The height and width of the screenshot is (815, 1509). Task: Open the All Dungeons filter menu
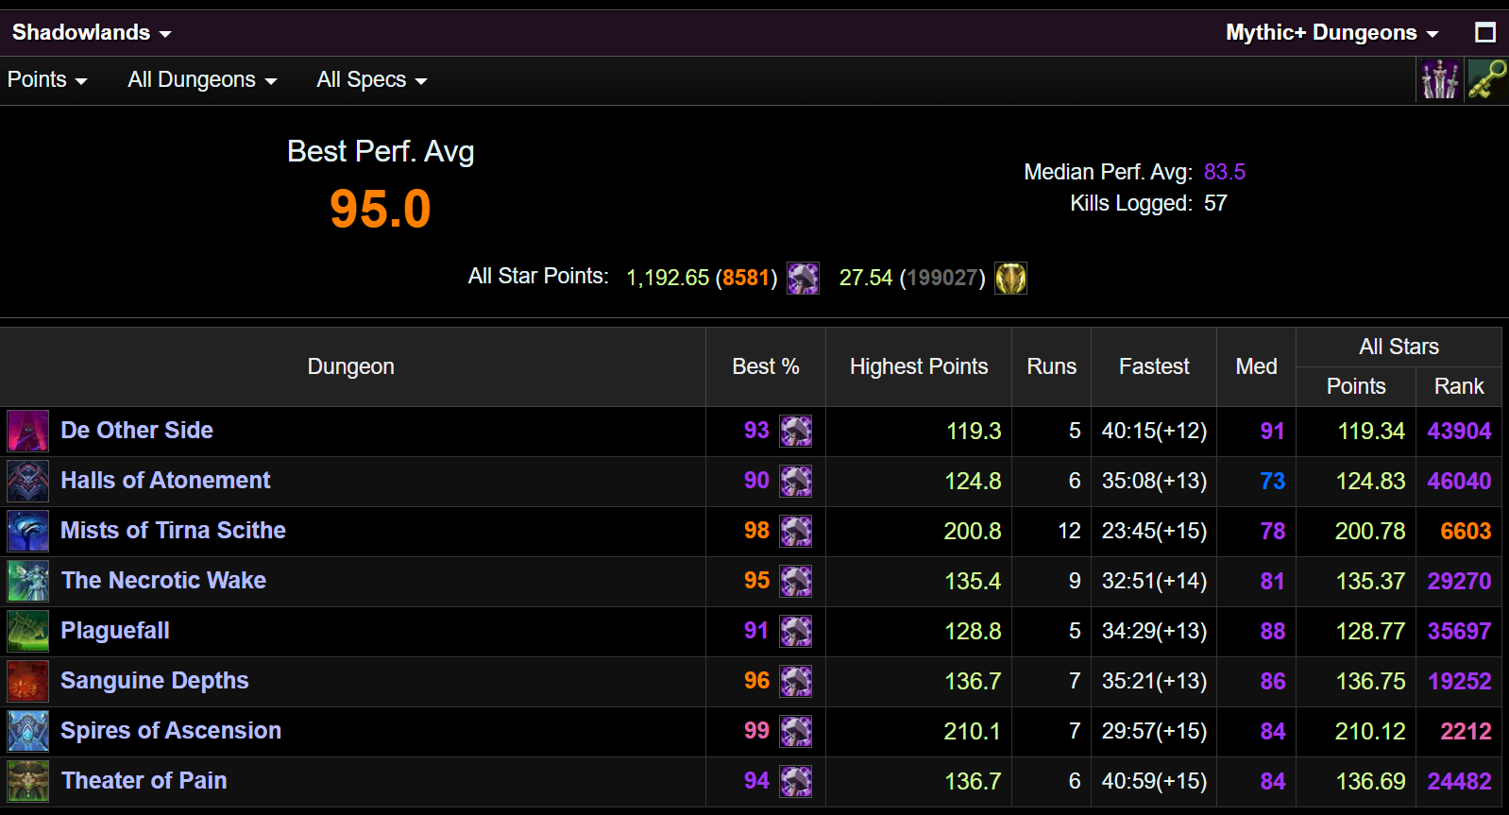(202, 80)
